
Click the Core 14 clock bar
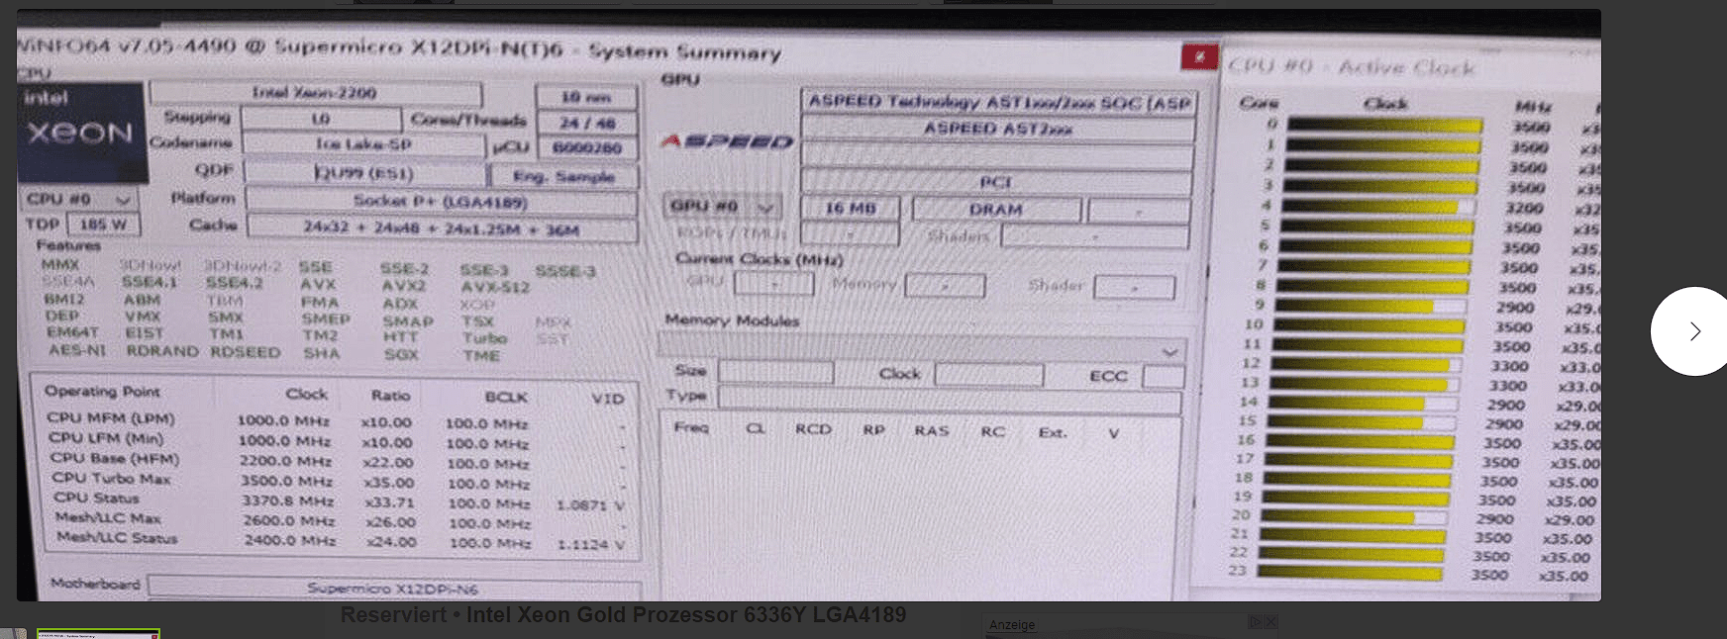[1364, 404]
